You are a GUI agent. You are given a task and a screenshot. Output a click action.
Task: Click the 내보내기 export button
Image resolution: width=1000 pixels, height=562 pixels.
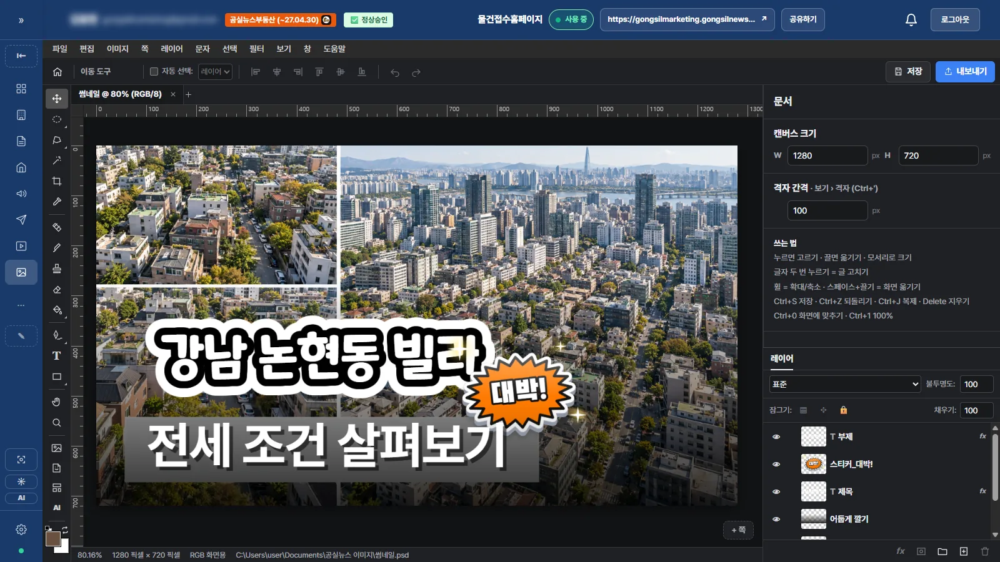pyautogui.click(x=965, y=72)
